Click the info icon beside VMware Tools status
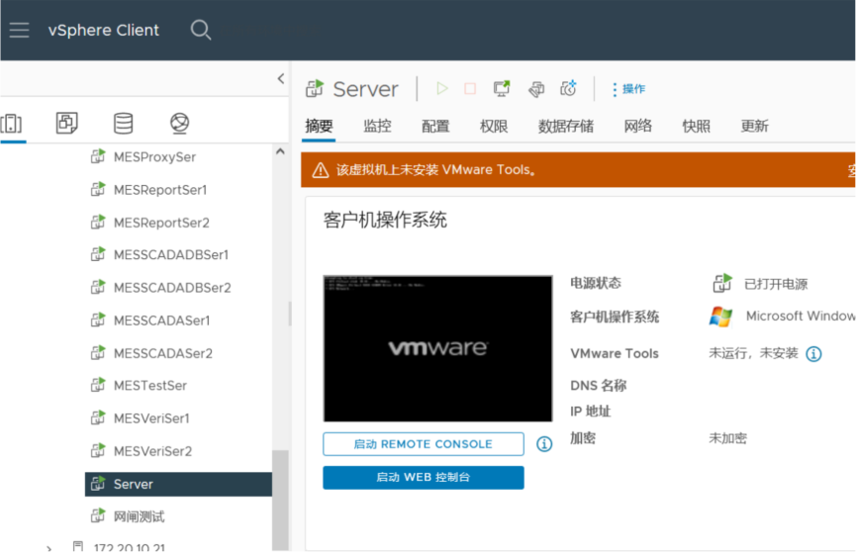 [x=813, y=353]
